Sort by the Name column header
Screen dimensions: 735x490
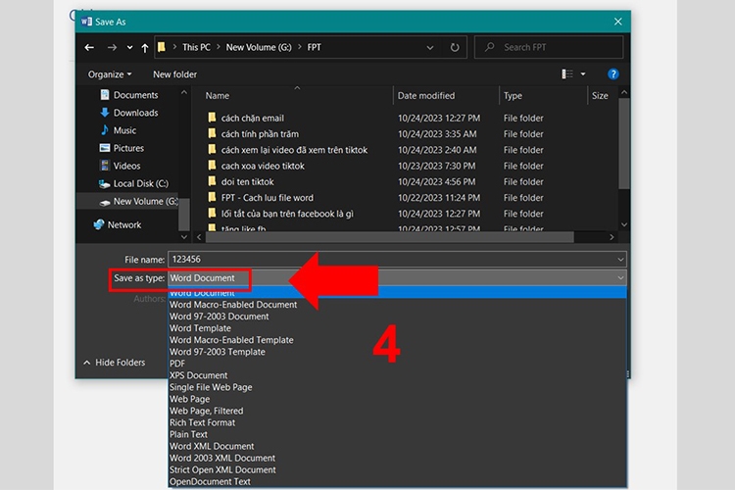click(218, 96)
